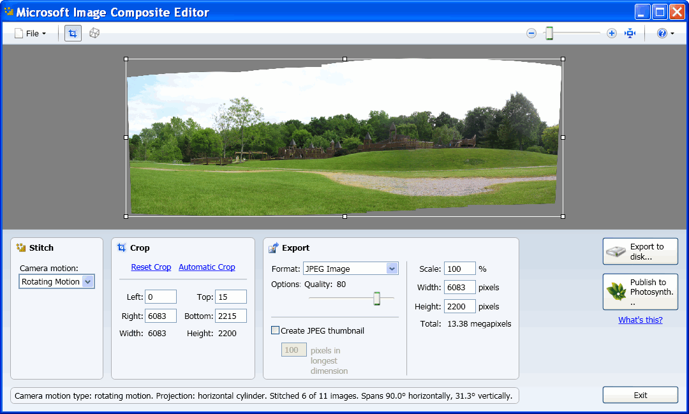
Task: Click the Reset Crop link
Action: point(151,267)
